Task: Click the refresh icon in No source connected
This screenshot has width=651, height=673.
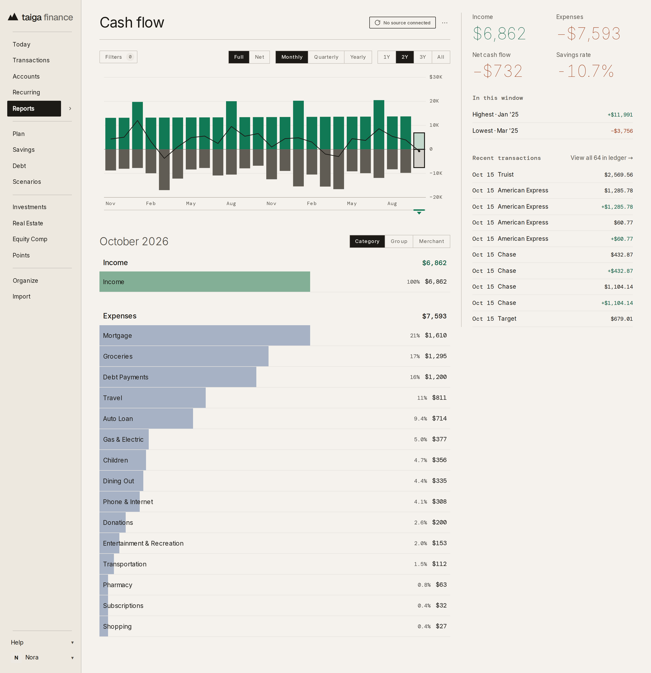Action: point(377,23)
